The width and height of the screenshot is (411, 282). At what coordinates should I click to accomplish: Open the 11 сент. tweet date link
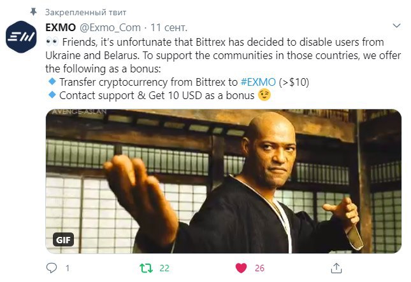tap(169, 27)
